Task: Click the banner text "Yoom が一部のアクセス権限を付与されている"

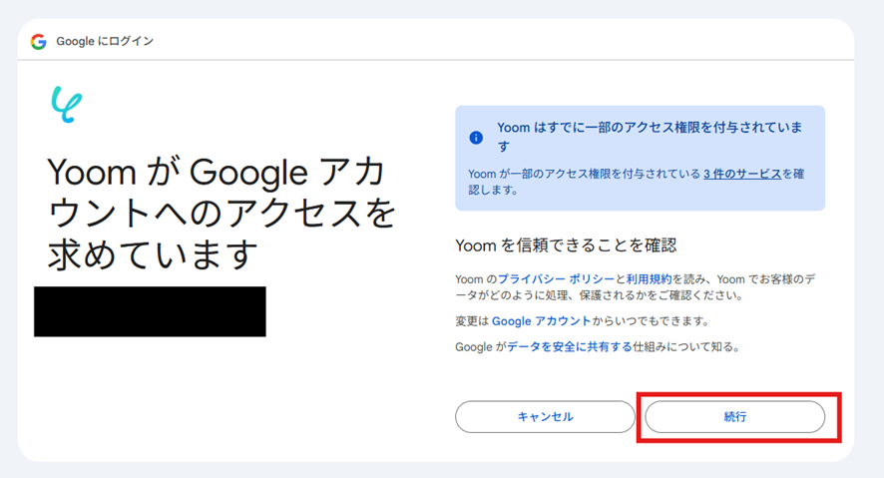Action: tap(585, 174)
